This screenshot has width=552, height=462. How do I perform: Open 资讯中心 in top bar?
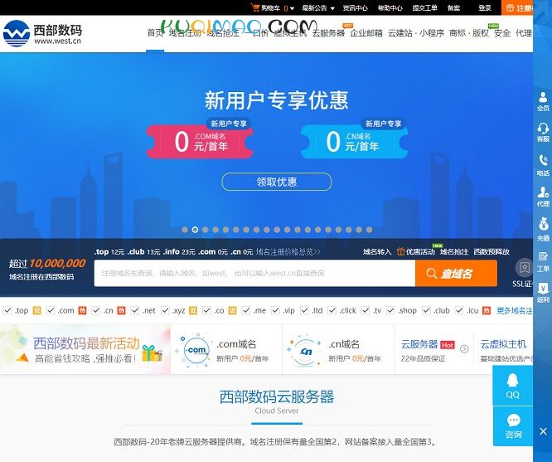[x=356, y=7]
